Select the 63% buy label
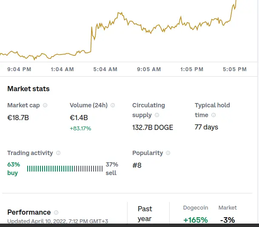259x227 pixels. pos(14,169)
